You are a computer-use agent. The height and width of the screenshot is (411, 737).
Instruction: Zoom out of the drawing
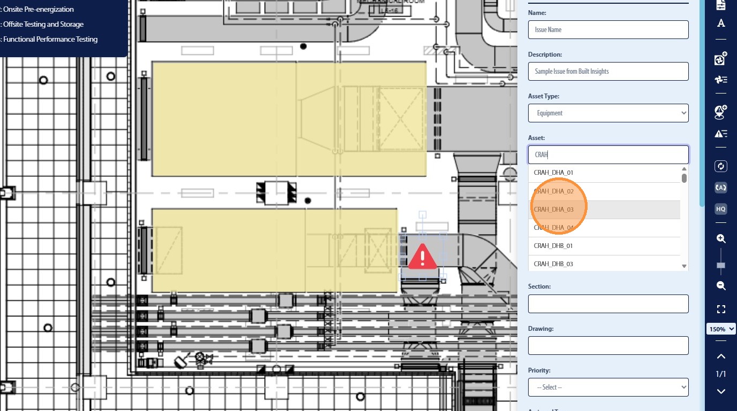tap(721, 286)
